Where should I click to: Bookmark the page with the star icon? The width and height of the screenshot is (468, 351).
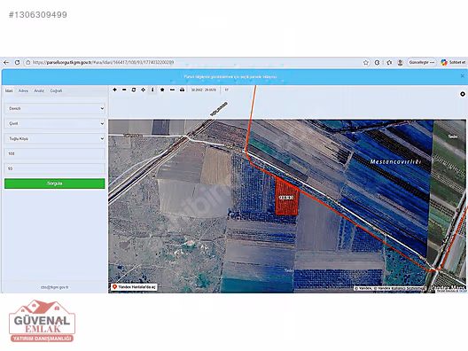(x=365, y=62)
